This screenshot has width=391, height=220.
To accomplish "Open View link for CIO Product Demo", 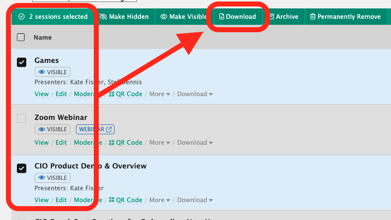I will [x=42, y=200].
